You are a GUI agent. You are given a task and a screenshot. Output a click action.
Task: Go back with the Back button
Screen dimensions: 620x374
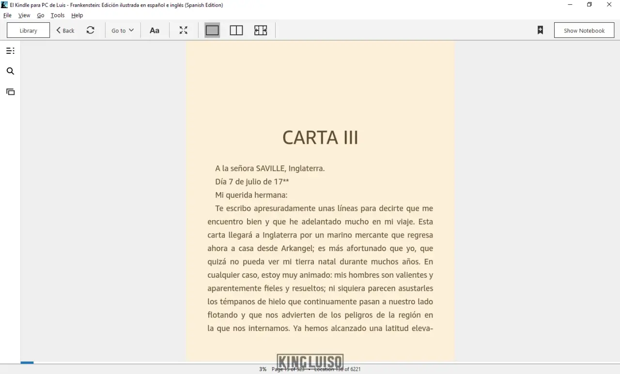coord(65,30)
